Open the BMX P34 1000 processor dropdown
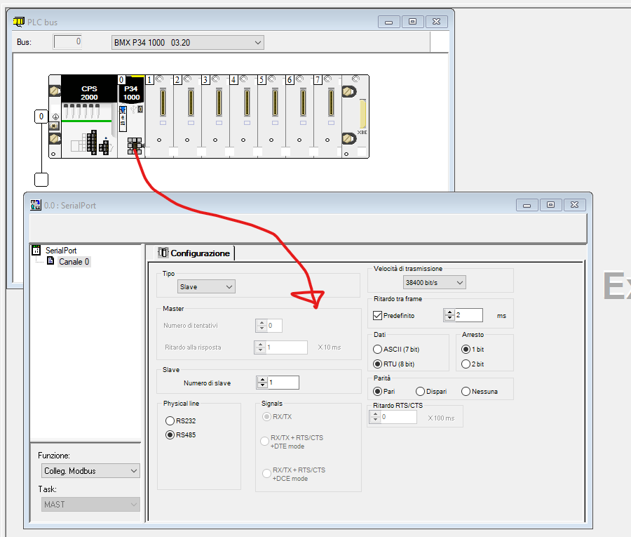Screen dimensions: 631x537 (187, 43)
